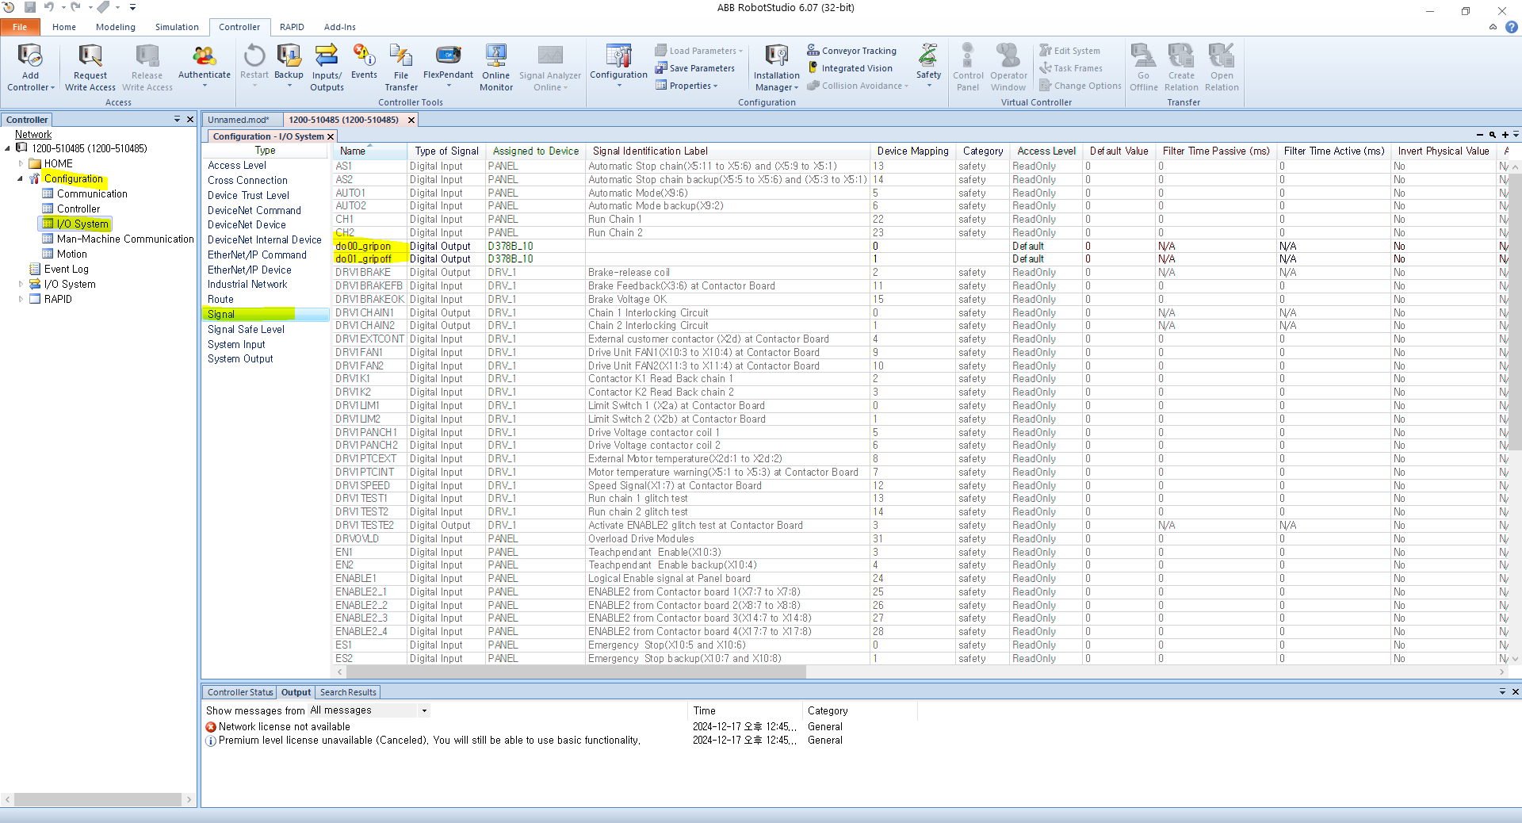Click the Network link in Controller panel
The height and width of the screenshot is (823, 1522).
pos(33,134)
